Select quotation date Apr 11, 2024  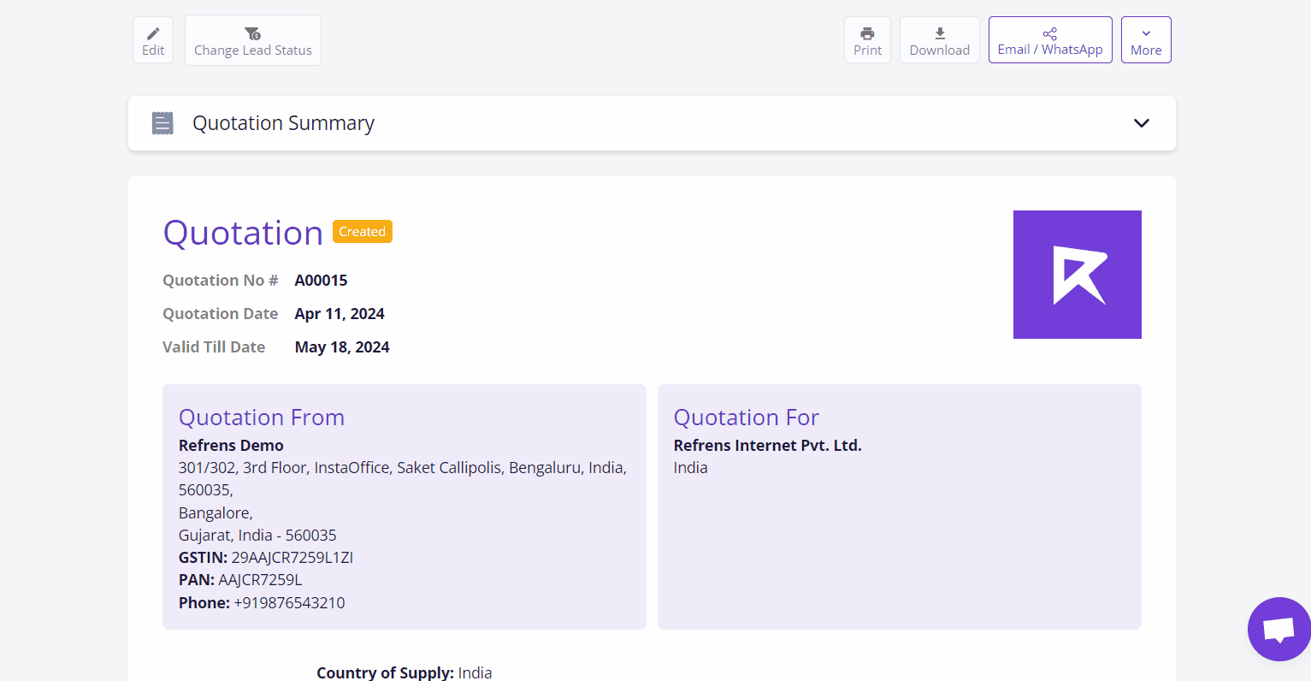340,314
